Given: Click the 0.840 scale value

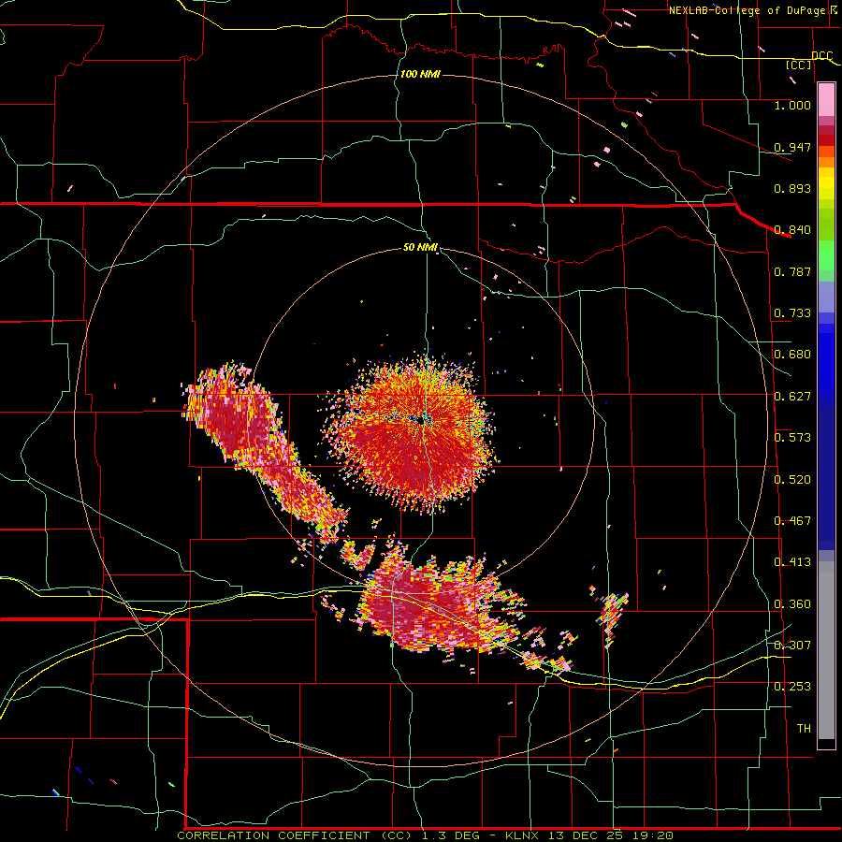Looking at the screenshot, I should [792, 230].
